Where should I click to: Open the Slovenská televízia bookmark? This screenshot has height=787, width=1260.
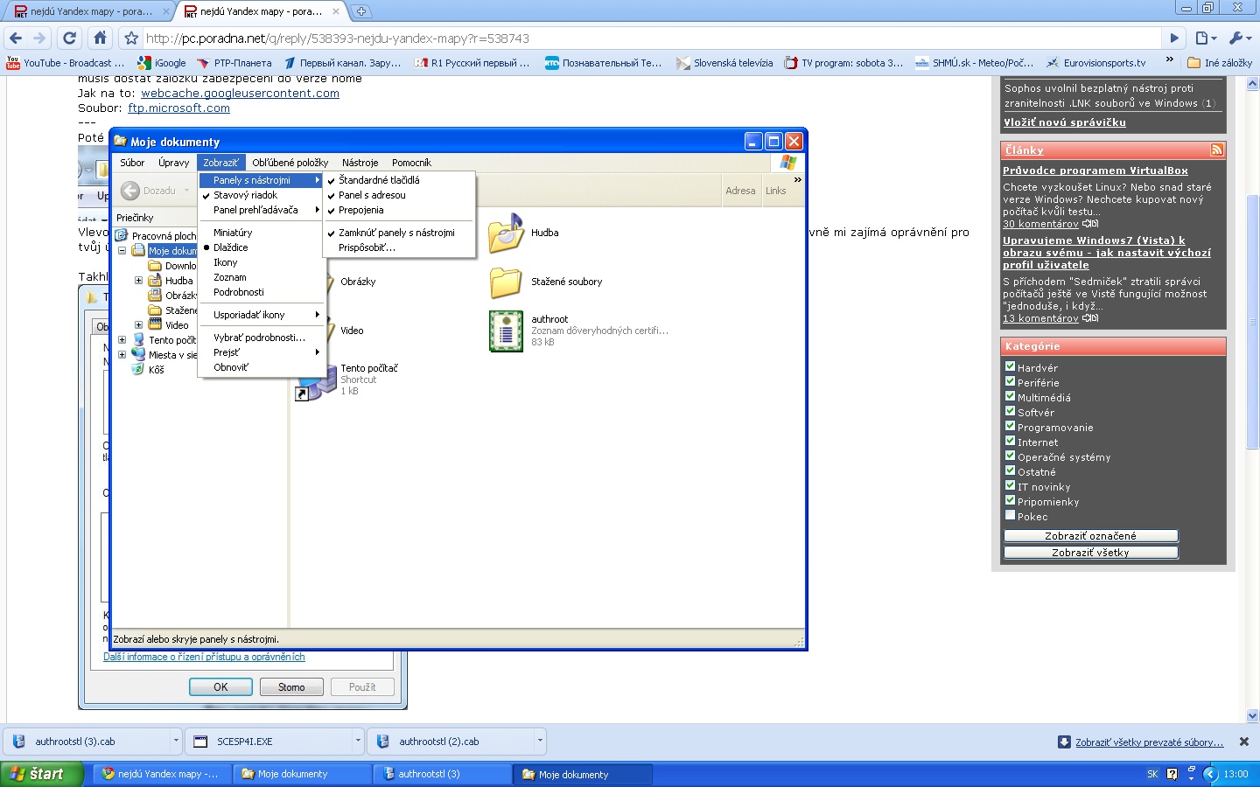[724, 63]
